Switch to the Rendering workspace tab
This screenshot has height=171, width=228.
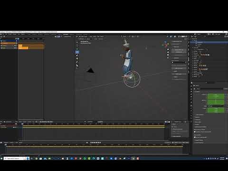72,34
